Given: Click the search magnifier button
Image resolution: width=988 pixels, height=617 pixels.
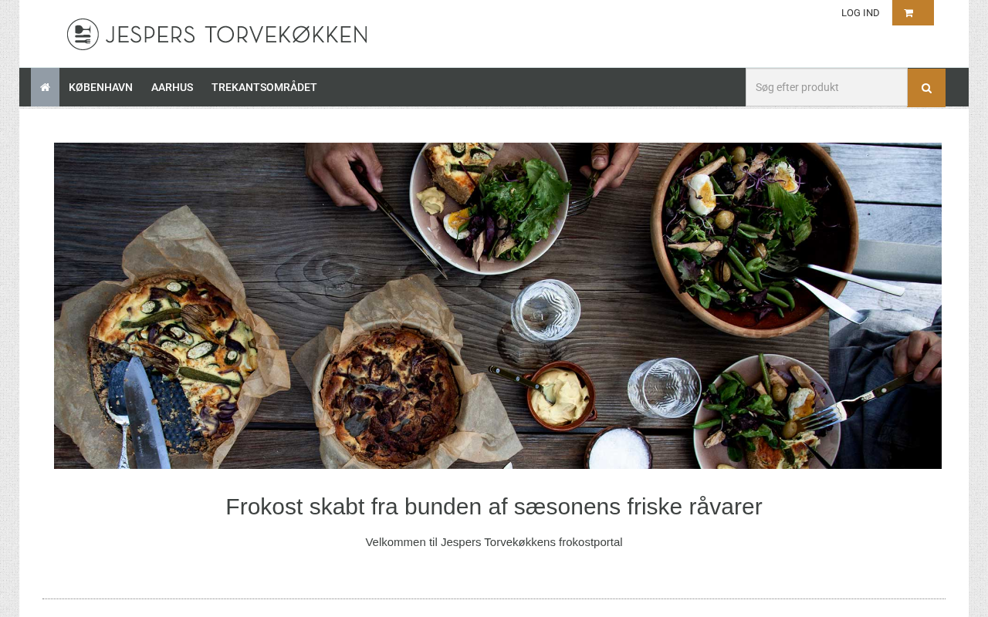Looking at the screenshot, I should (x=926, y=88).
